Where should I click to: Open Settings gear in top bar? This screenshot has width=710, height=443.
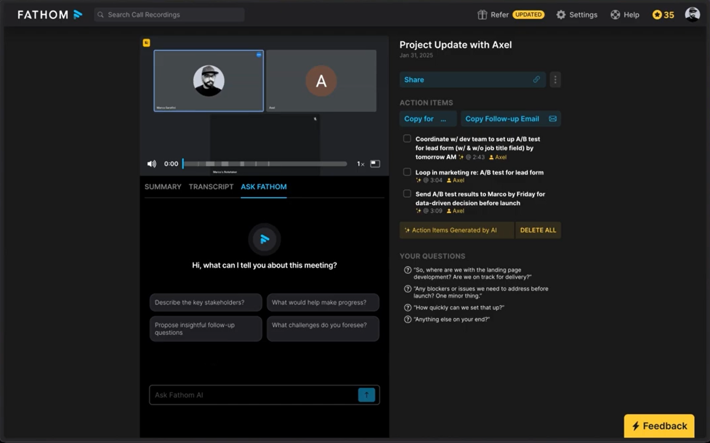click(x=561, y=15)
